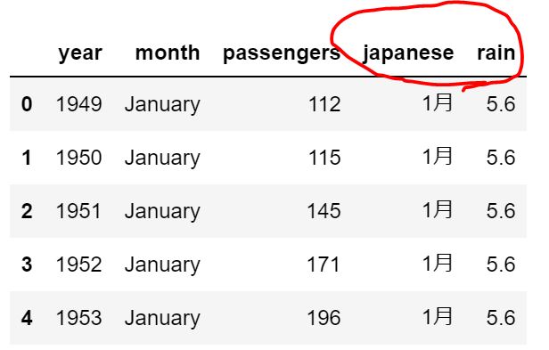This screenshot has height=350, width=549.
Task: Select row index 1
Action: pos(27,158)
